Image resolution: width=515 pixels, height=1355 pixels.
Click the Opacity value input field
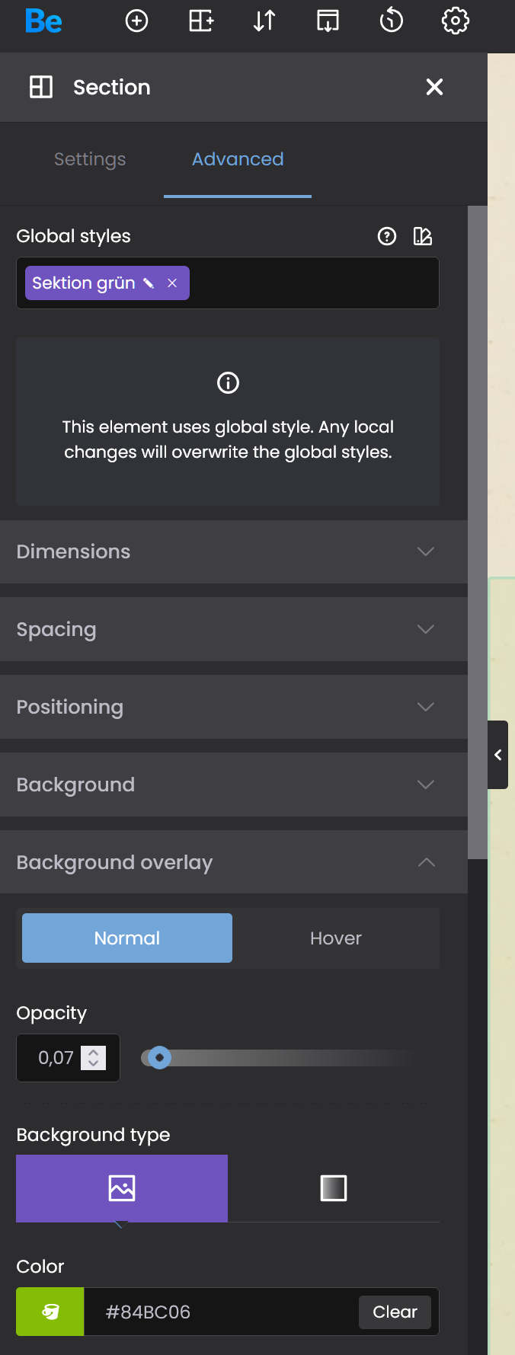(x=57, y=1058)
